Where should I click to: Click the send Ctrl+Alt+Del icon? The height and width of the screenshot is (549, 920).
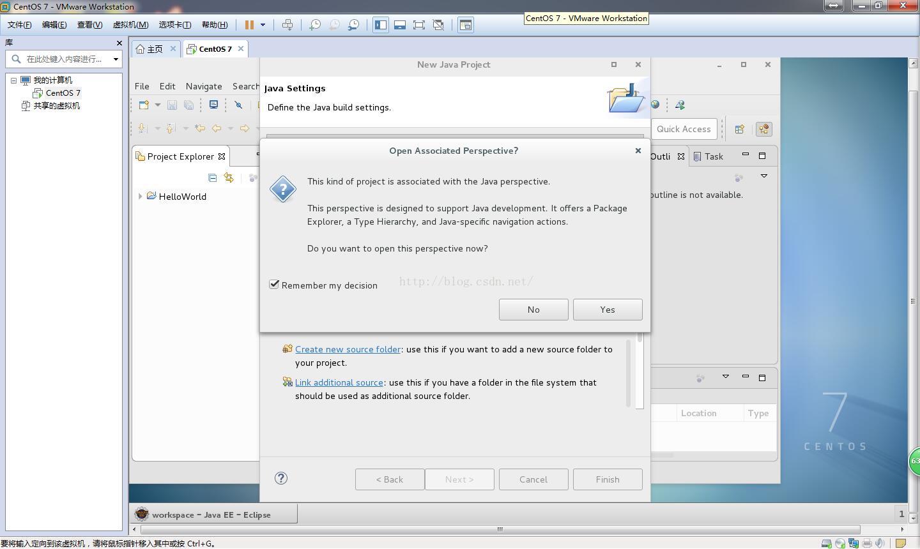pos(287,25)
